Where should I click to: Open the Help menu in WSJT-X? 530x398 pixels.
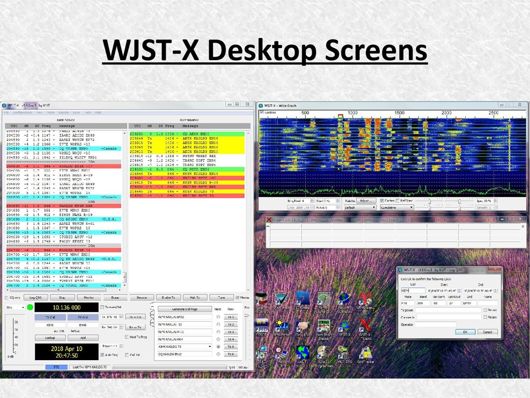[98, 112]
